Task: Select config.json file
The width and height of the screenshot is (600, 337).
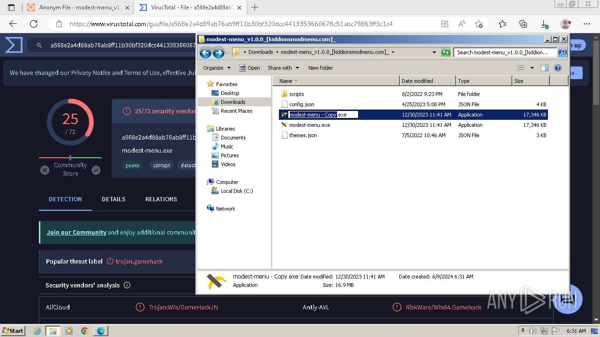Action: click(301, 104)
